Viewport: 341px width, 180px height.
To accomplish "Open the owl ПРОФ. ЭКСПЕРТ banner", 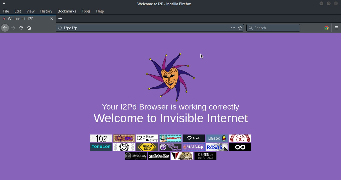I will [x=182, y=156].
